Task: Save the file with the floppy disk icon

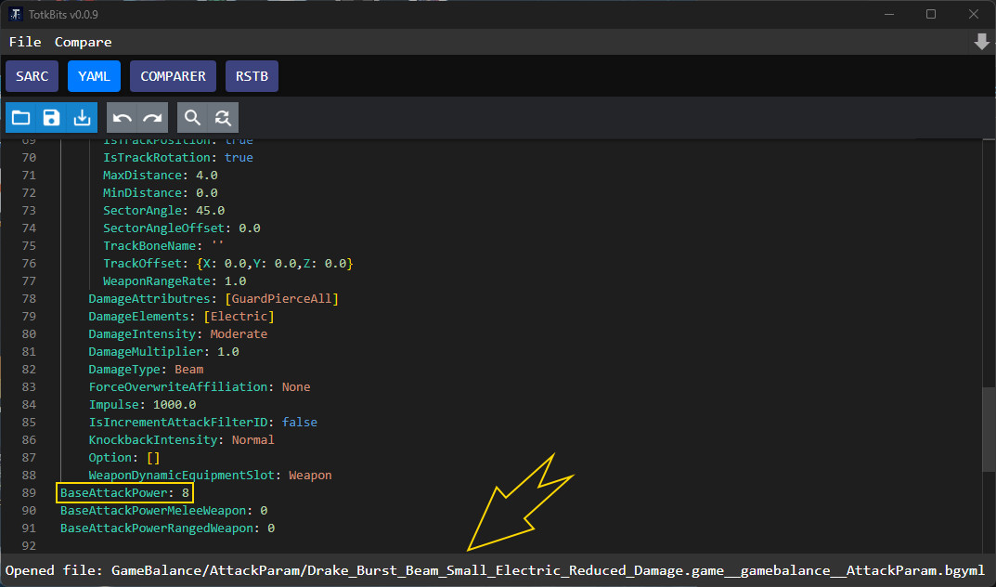Action: pos(52,118)
